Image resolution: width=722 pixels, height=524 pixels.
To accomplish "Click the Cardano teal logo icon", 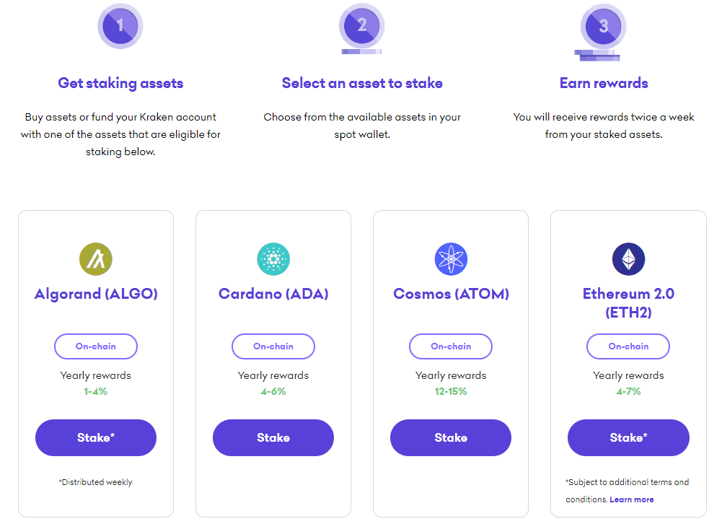I will pos(273,259).
